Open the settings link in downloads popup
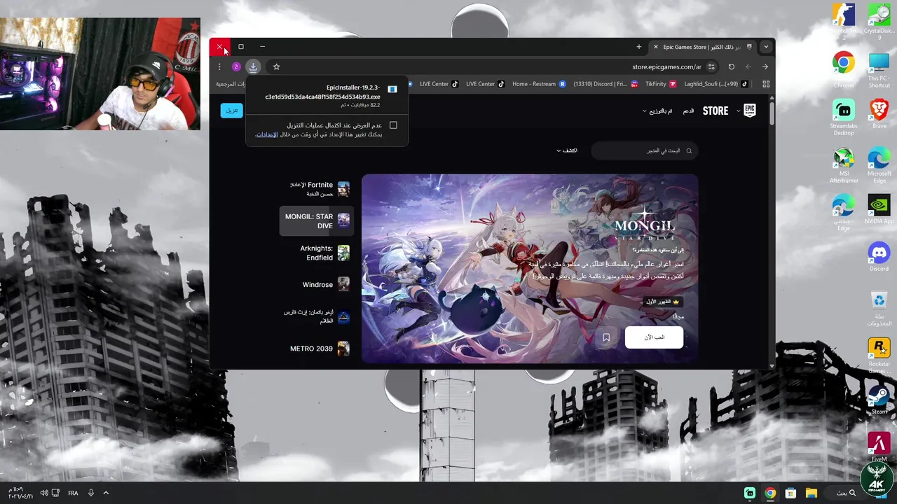The image size is (897, 504). (x=266, y=134)
